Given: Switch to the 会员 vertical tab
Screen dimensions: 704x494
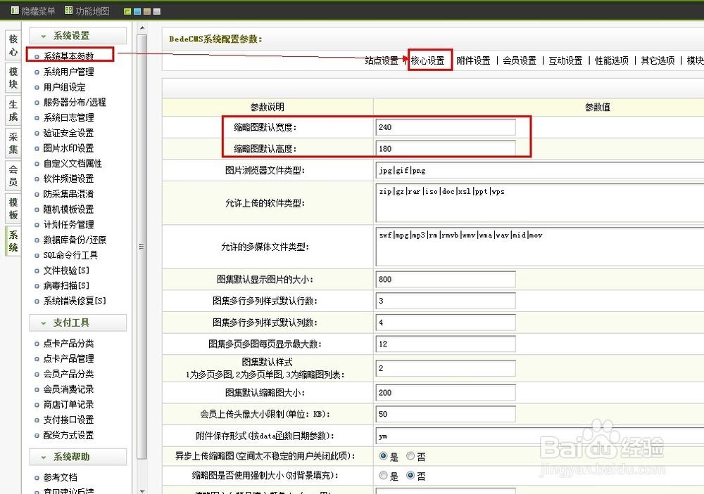Looking at the screenshot, I should coord(13,176).
